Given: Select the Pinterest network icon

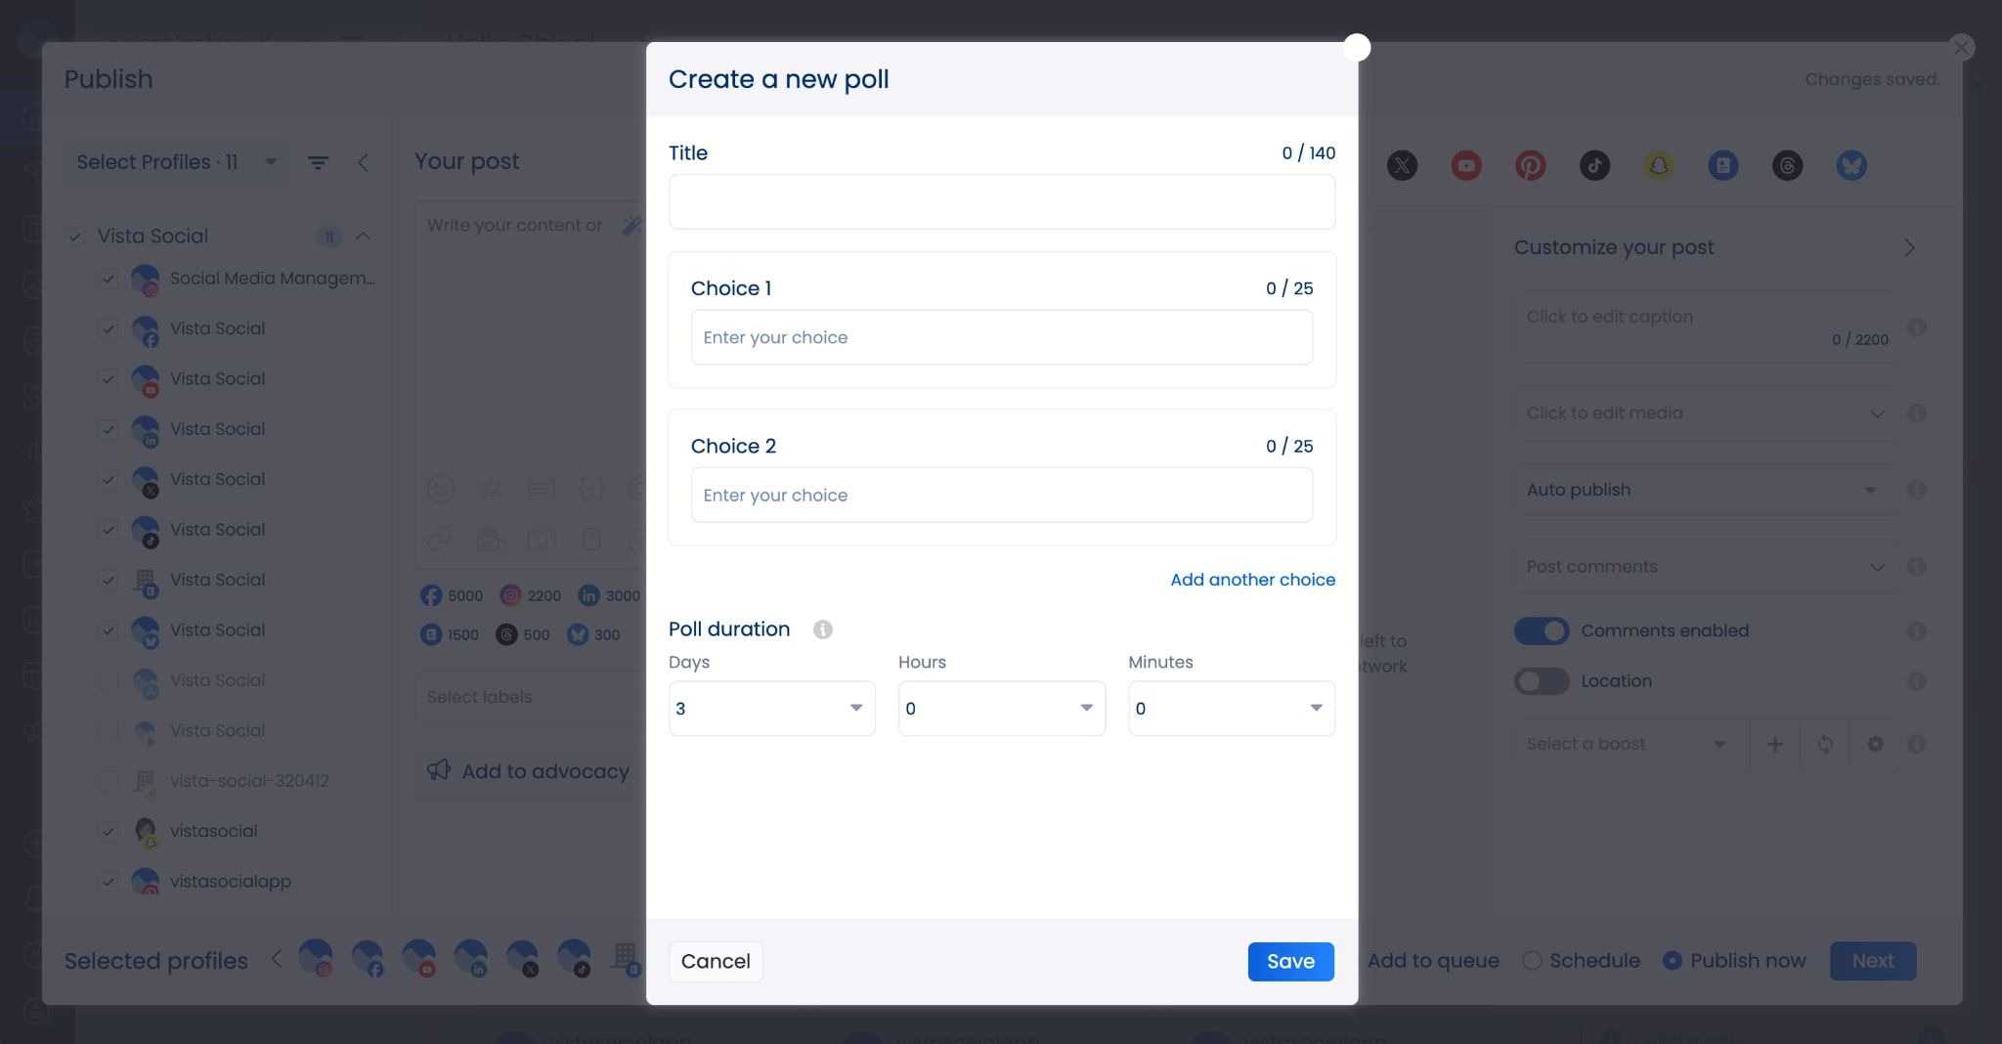Looking at the screenshot, I should coord(1530,165).
